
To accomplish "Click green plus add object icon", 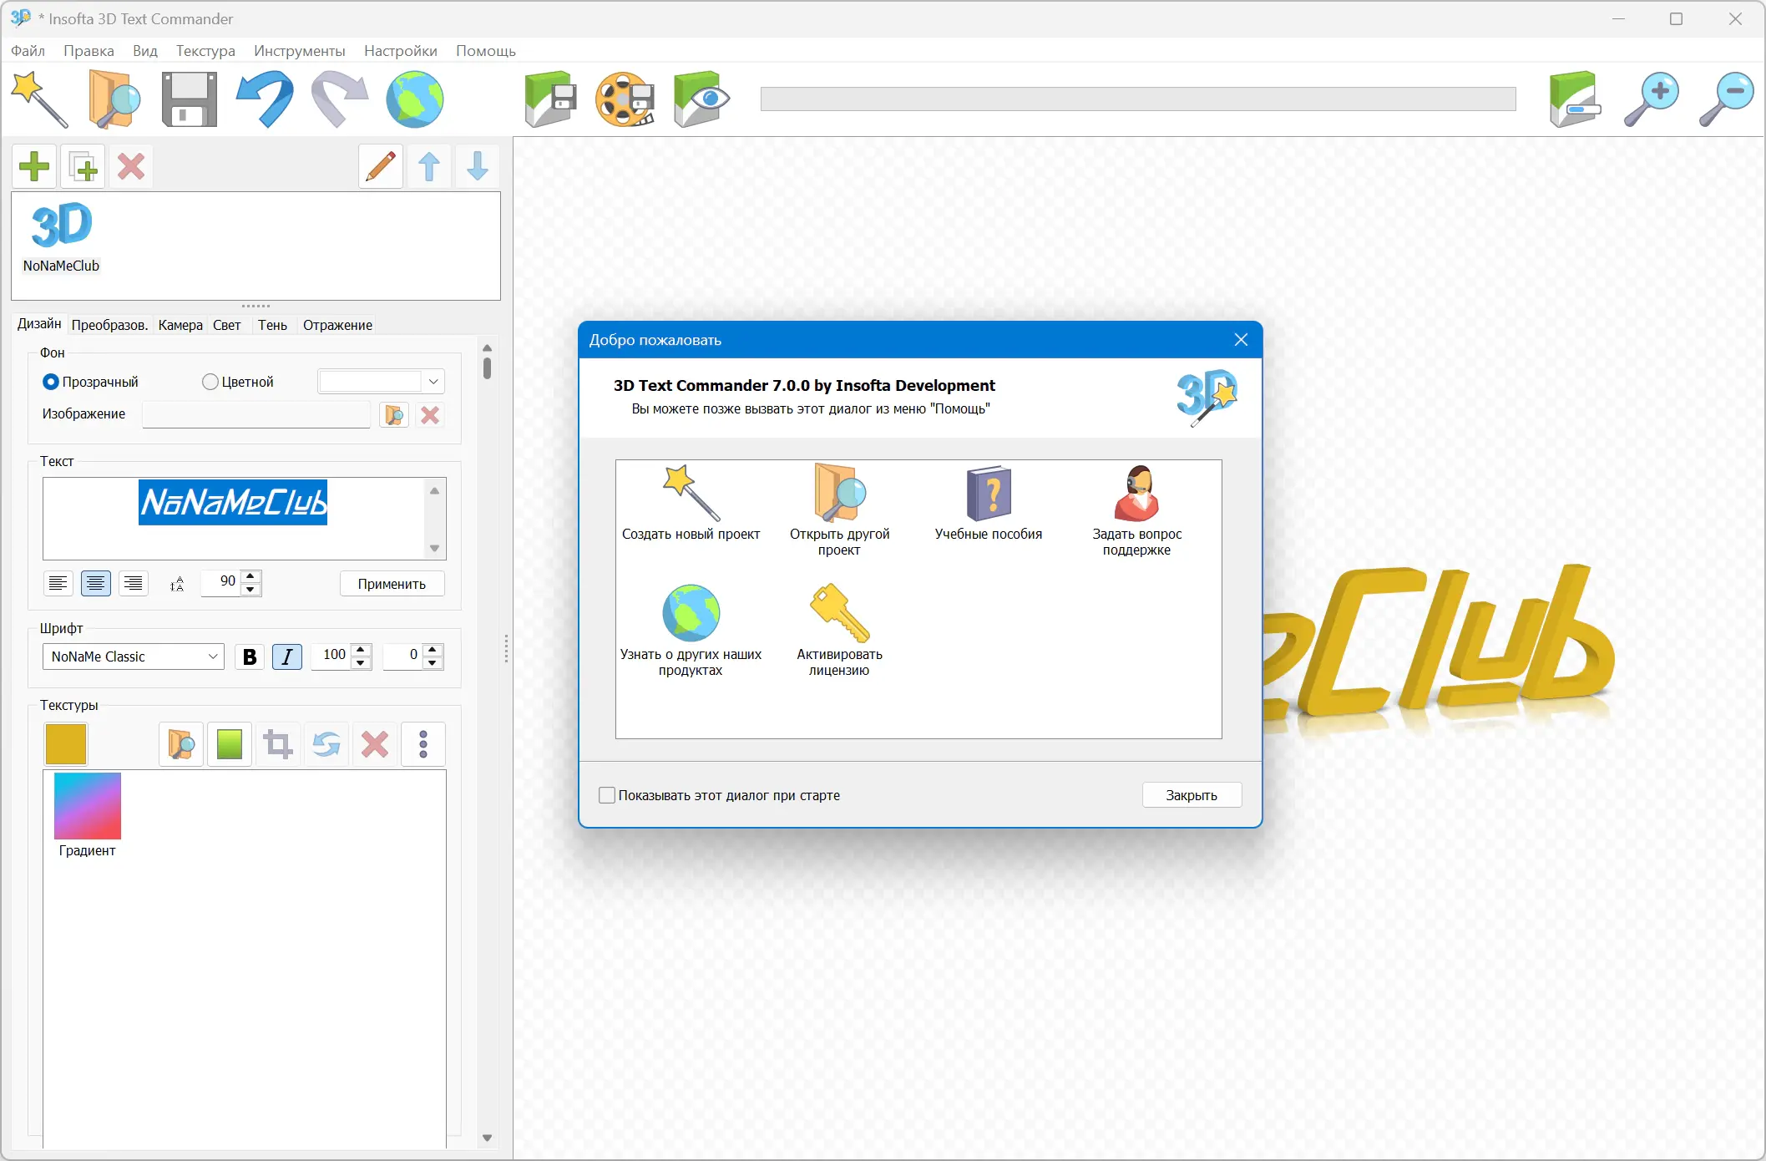I will coord(34,166).
